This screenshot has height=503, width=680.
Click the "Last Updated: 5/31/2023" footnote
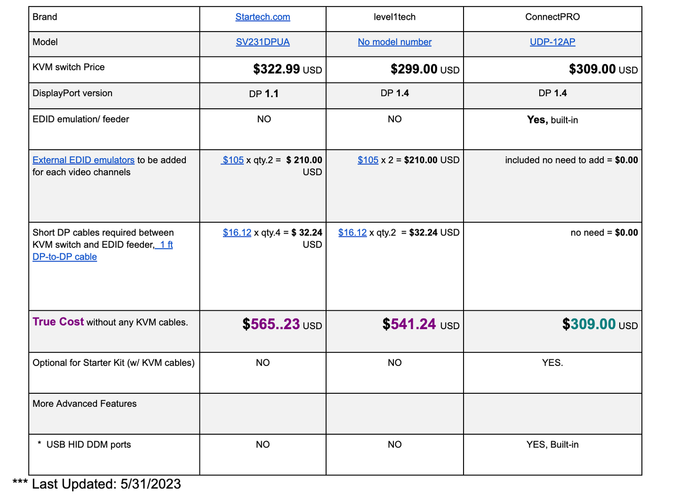(106, 484)
